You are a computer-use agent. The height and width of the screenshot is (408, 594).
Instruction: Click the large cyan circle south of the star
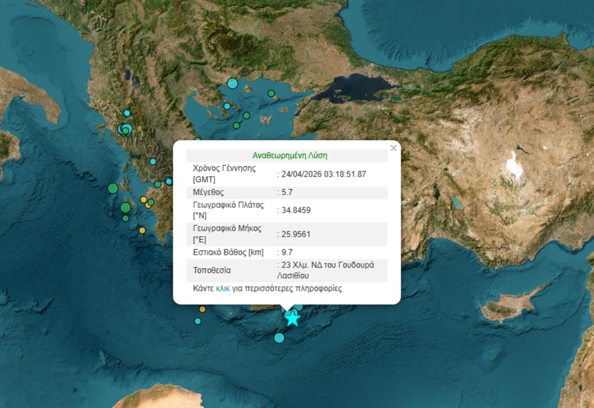(279, 338)
